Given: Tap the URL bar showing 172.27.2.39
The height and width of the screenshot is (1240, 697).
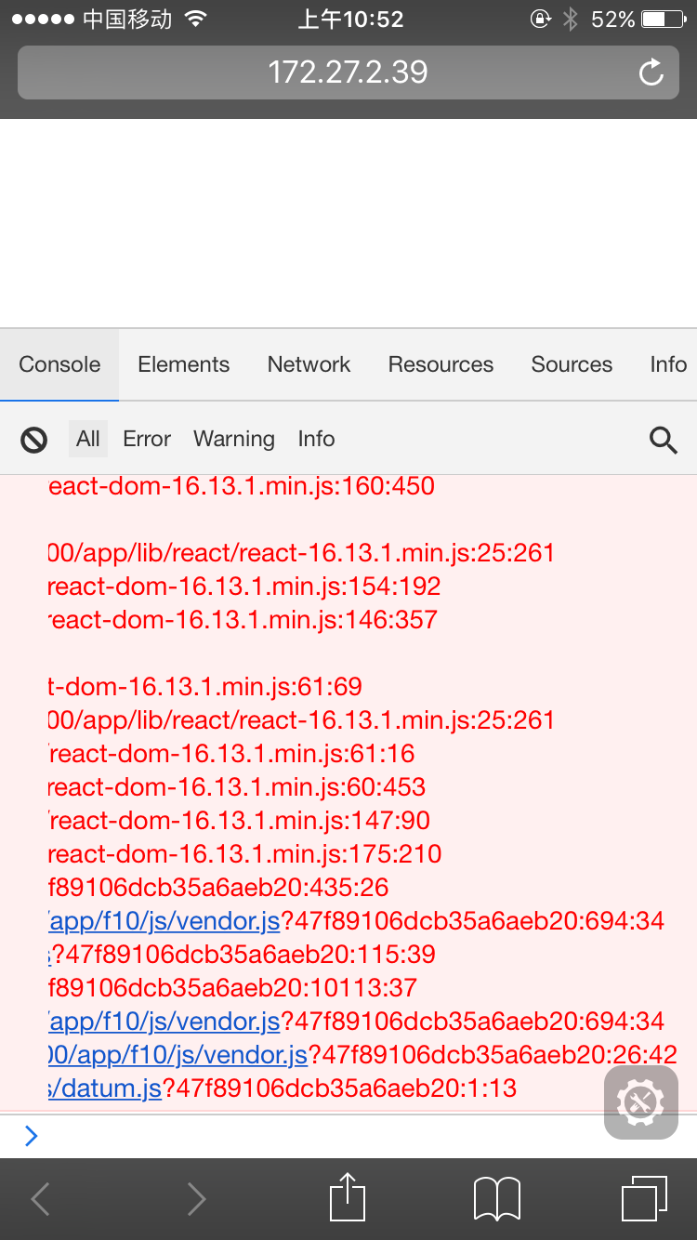Looking at the screenshot, I should click(x=347, y=72).
